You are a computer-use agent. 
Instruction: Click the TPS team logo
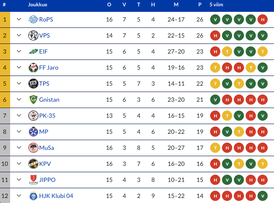click(33, 84)
